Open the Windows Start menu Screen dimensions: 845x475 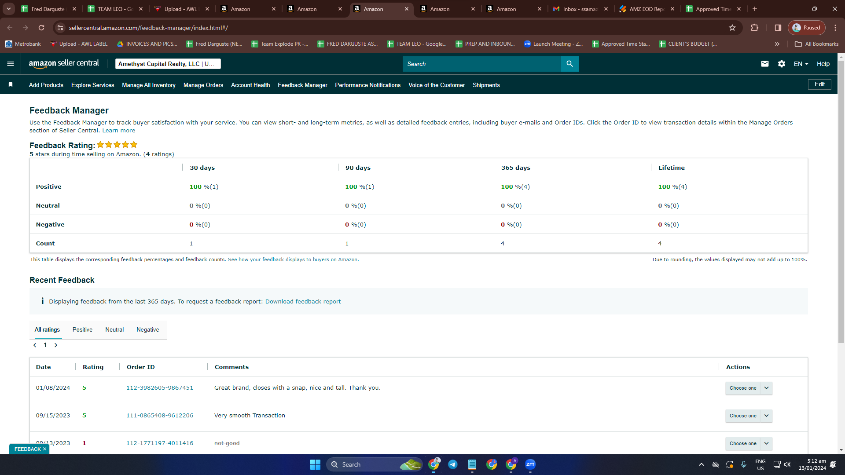tap(315, 464)
